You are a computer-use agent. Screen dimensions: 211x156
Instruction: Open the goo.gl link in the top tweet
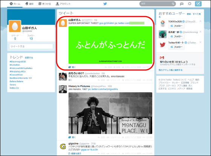107,23
